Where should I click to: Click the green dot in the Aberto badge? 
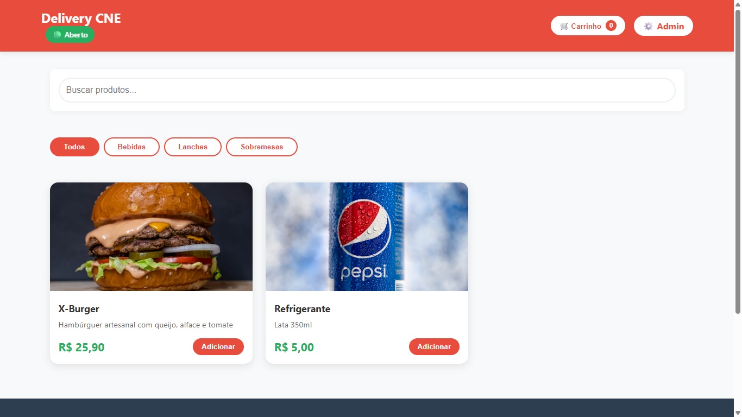pyautogui.click(x=57, y=35)
